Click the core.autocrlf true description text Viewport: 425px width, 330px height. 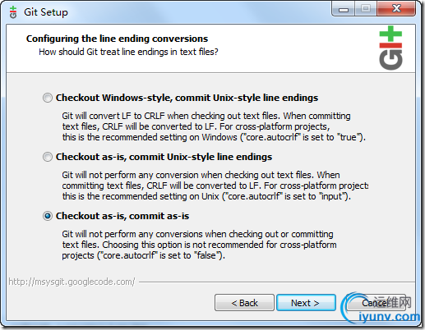[214, 126]
